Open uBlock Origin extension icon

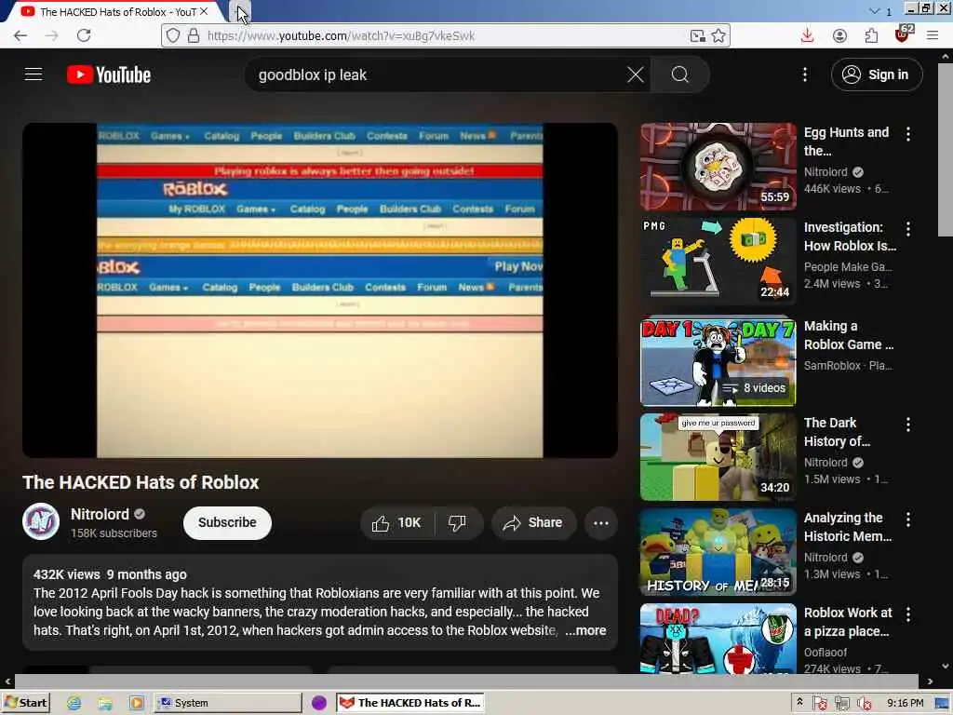click(x=904, y=34)
